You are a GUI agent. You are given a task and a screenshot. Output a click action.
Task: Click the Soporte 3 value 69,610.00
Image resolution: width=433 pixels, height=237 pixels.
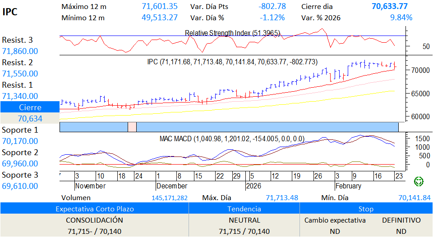[20, 186]
